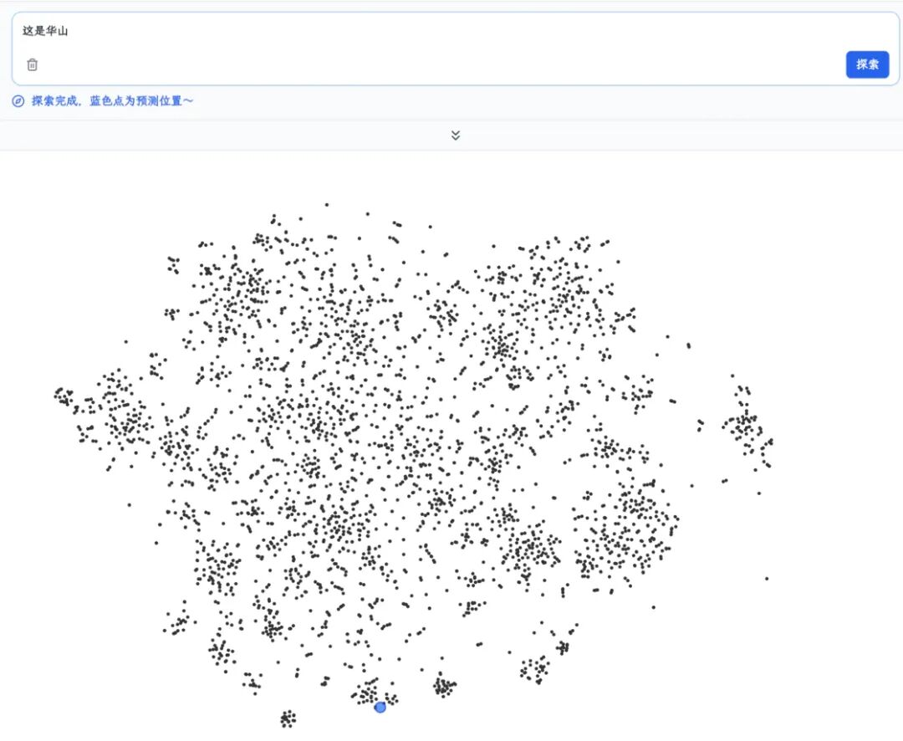Select the blue predicted-position point
Viewport: 903px width, 741px height.
tap(380, 707)
